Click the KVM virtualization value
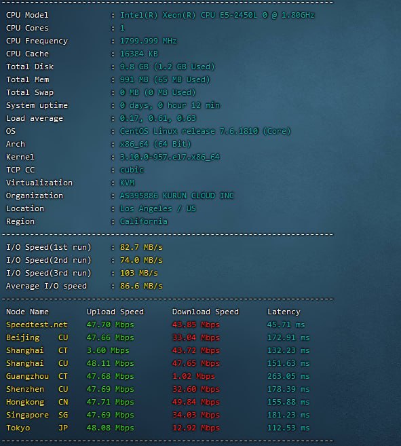The width and height of the screenshot is (401, 446). click(127, 183)
